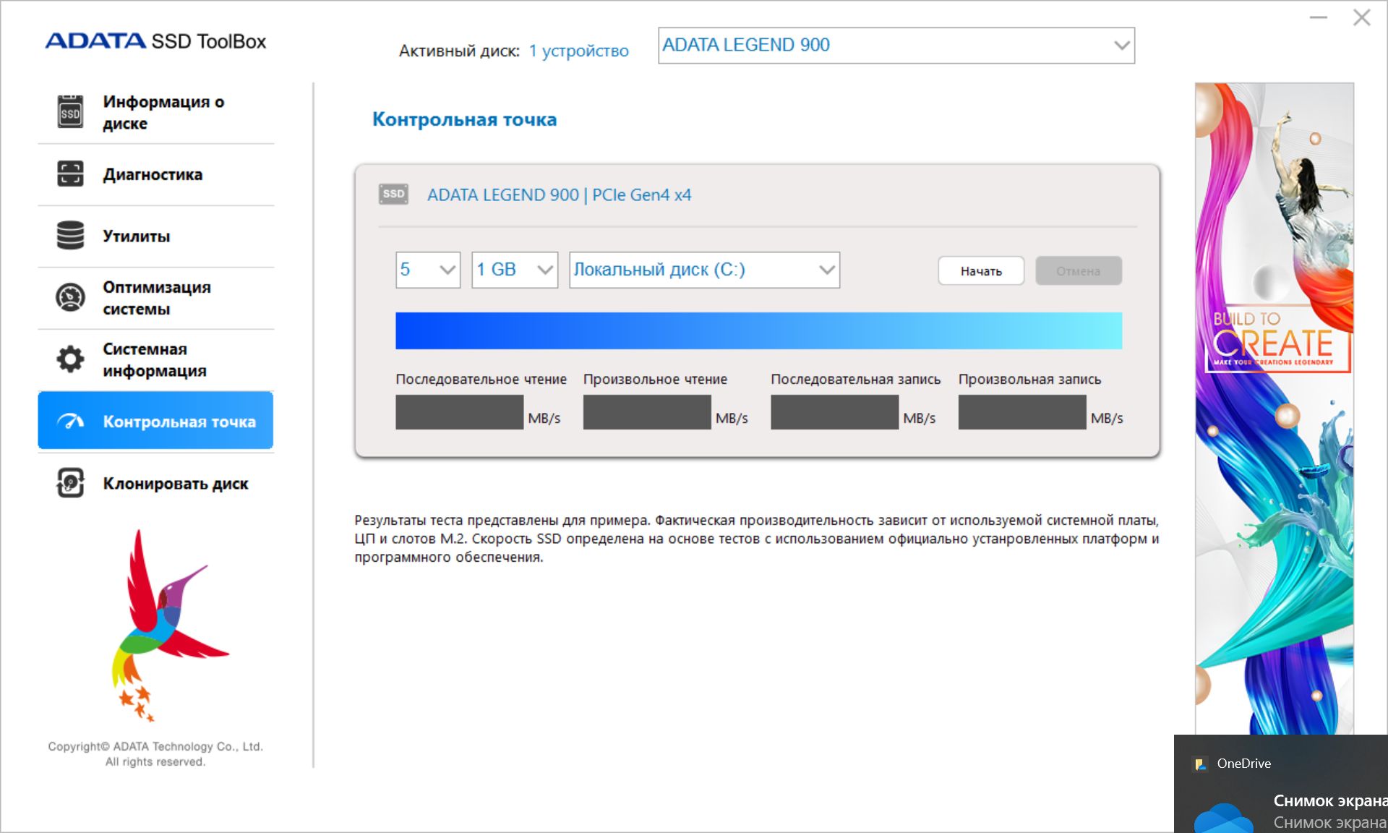Image resolution: width=1388 pixels, height=833 pixels.
Task: Click the Copyright ADATA Technology text
Action: 155,753
